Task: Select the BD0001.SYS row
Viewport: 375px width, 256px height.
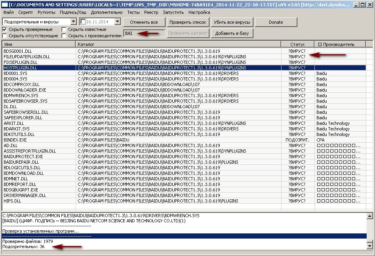Action: (x=184, y=73)
